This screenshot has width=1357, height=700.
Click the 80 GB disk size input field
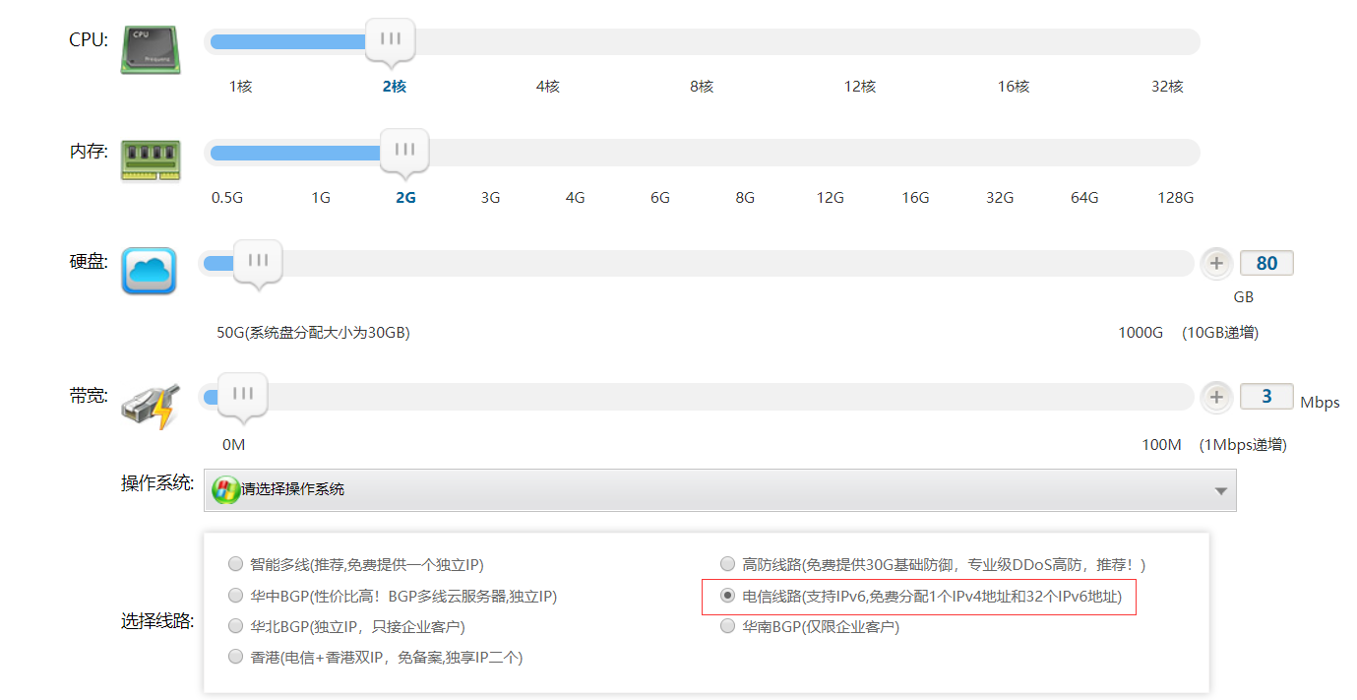(x=1266, y=263)
